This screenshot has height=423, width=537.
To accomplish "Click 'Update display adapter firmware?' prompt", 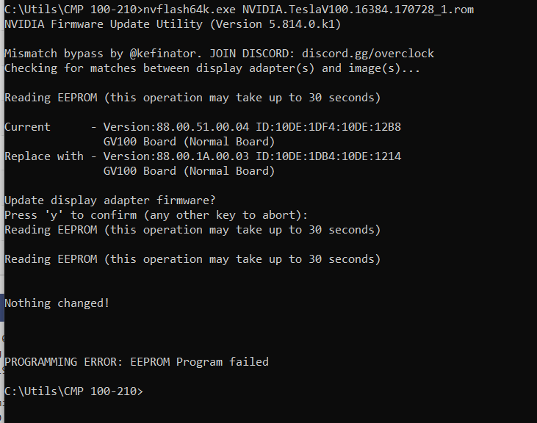I will pos(110,200).
